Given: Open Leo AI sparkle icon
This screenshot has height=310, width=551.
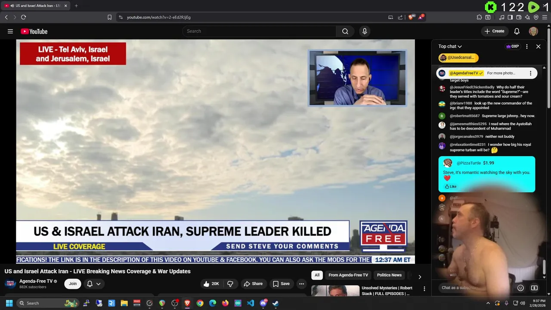Looking at the screenshot, I should (527, 17).
